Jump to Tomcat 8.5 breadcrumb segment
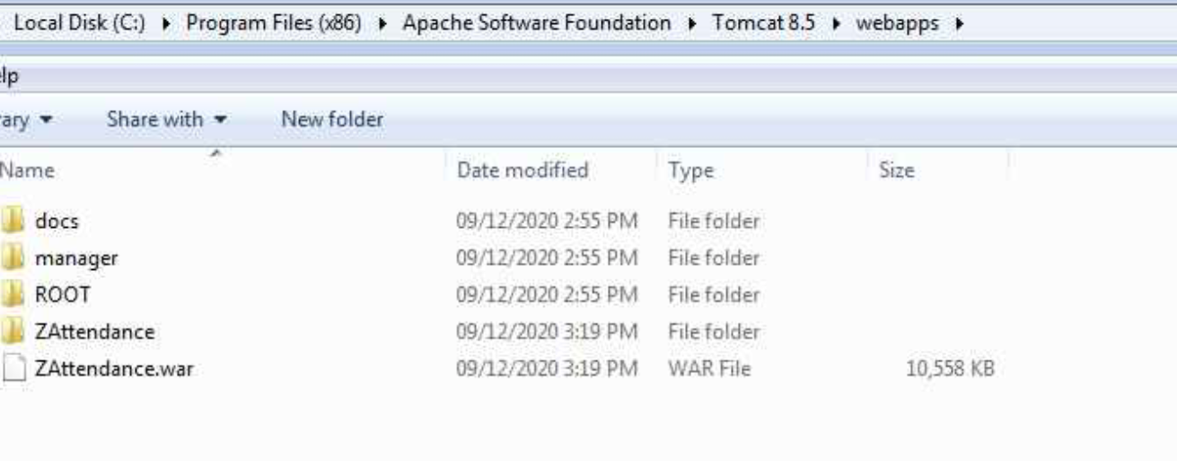The width and height of the screenshot is (1177, 461). tap(763, 24)
